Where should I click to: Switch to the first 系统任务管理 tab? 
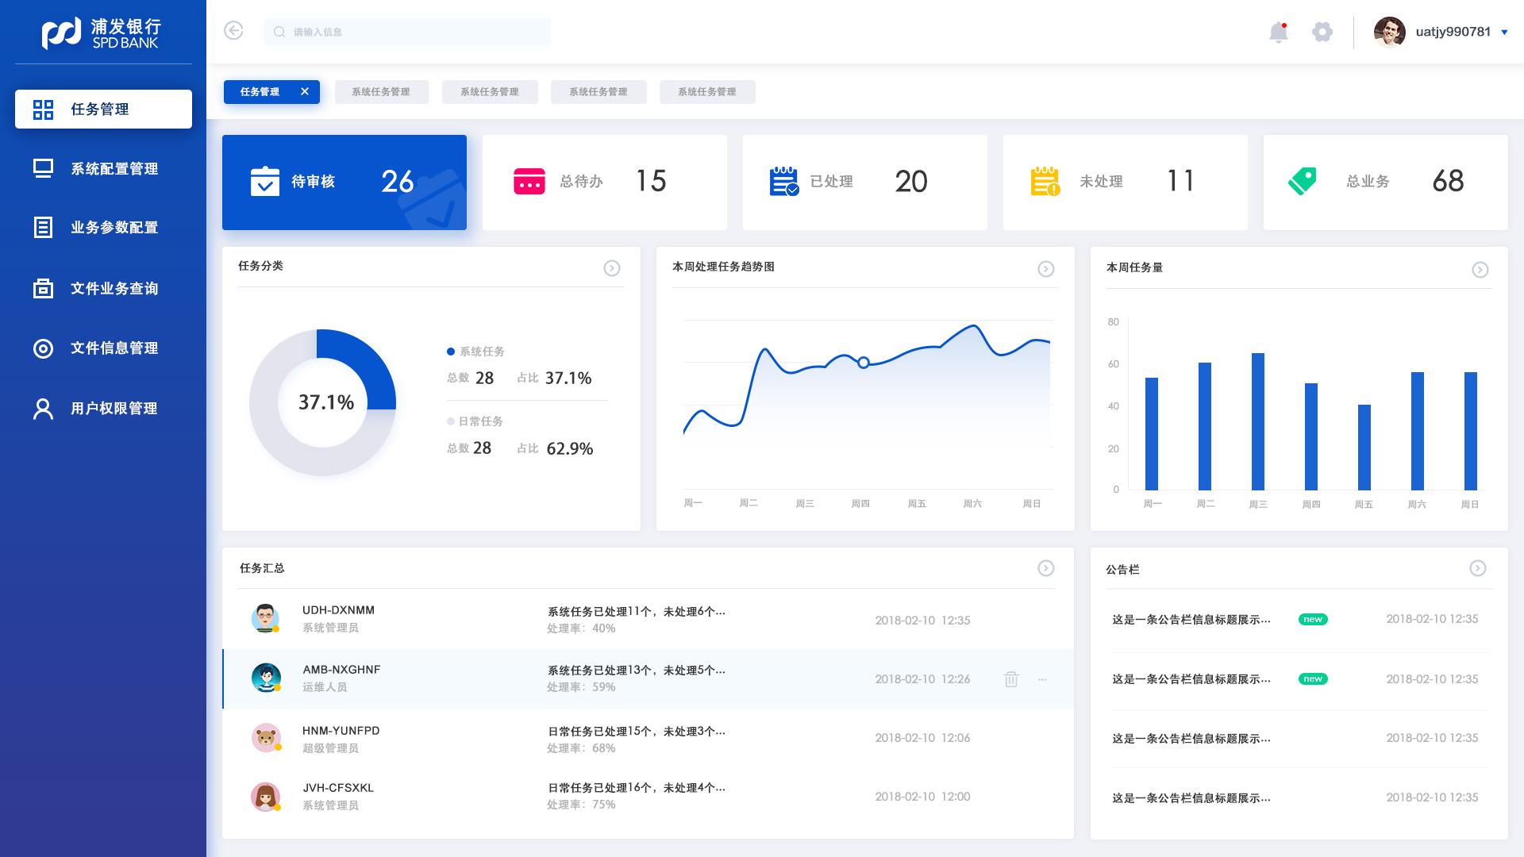(381, 92)
